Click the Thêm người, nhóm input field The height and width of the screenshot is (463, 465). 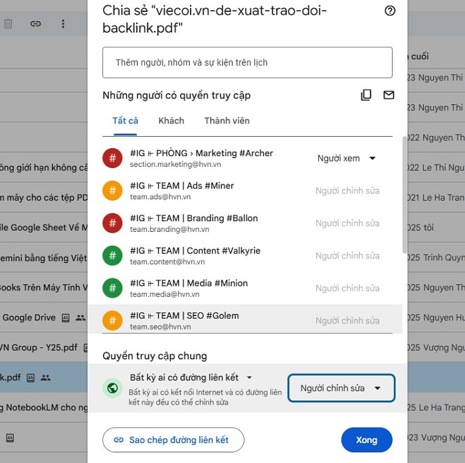point(247,62)
